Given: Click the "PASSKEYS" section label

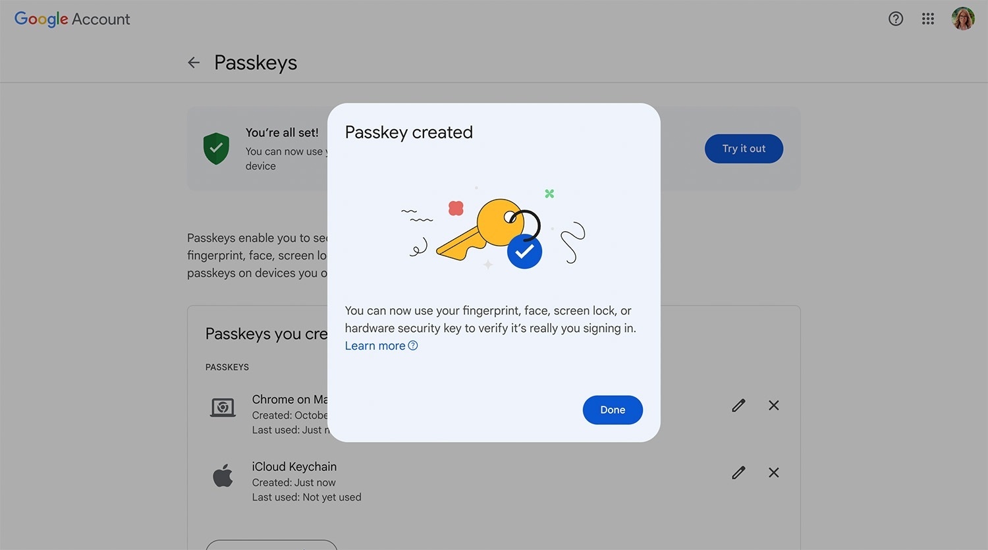Looking at the screenshot, I should tap(227, 367).
